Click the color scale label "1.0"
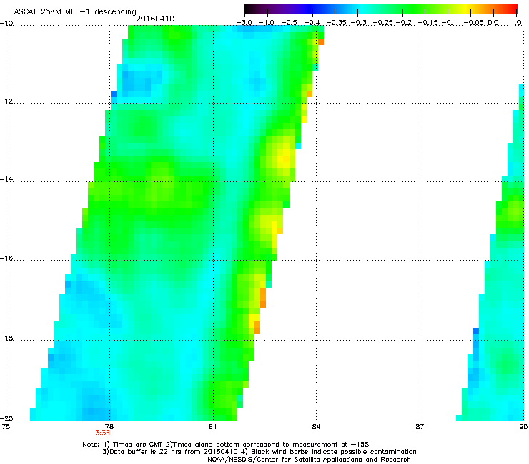 click(516, 23)
